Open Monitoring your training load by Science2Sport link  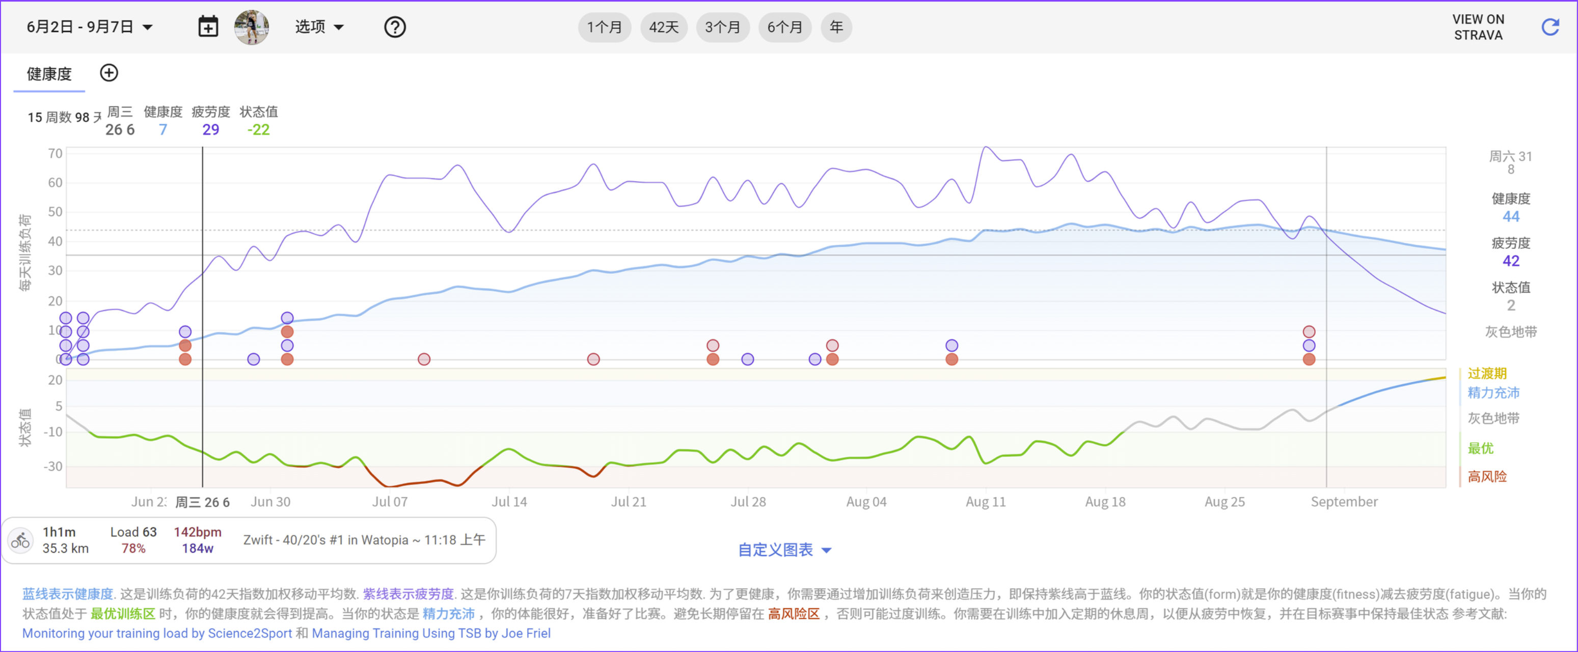(x=157, y=633)
